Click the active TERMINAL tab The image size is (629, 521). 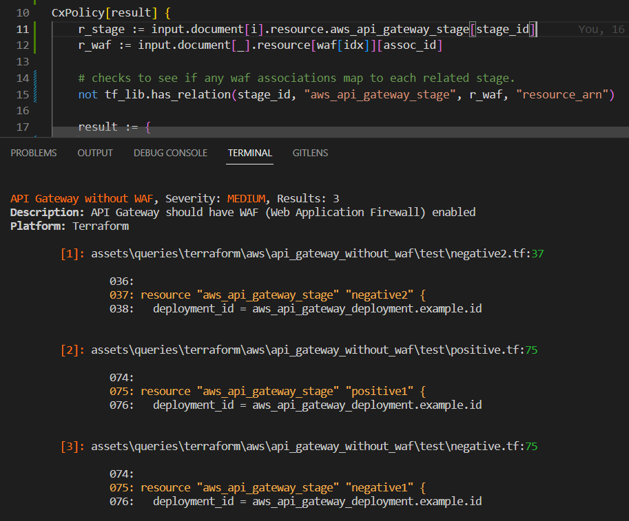tap(249, 153)
